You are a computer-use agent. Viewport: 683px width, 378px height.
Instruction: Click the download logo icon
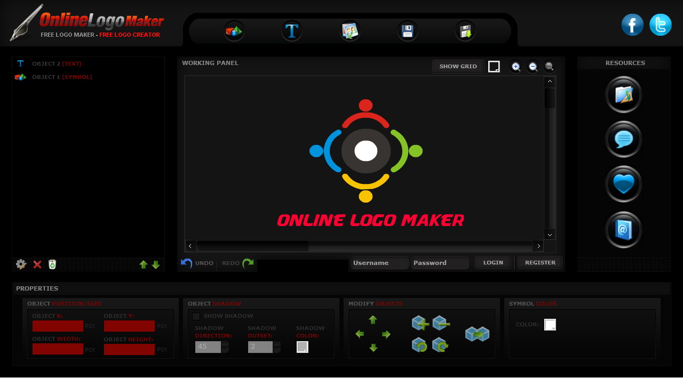[465, 31]
